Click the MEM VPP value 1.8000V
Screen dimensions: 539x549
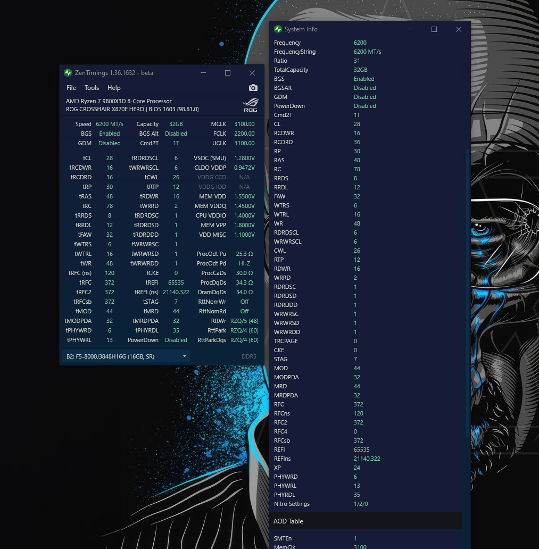[x=244, y=225]
